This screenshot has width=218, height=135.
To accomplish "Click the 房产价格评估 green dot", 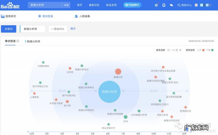I will click(69, 92).
